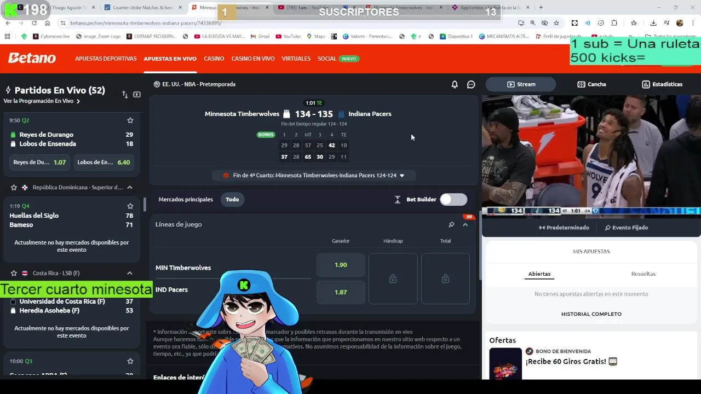Open the CASINO EN VIVO menu

coord(253,59)
